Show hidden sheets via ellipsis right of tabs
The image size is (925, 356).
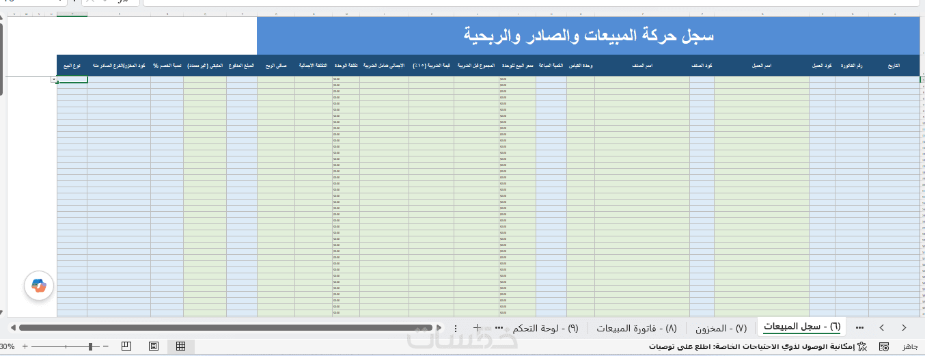pyautogui.click(x=859, y=328)
